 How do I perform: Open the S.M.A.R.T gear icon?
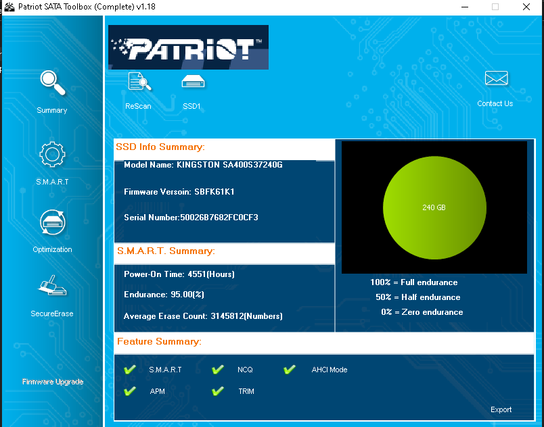[52, 155]
